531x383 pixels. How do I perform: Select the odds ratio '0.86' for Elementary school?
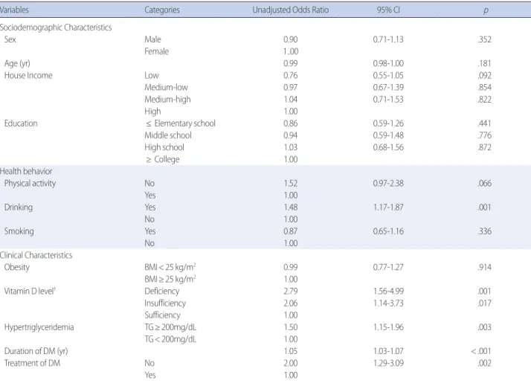pyautogui.click(x=291, y=123)
